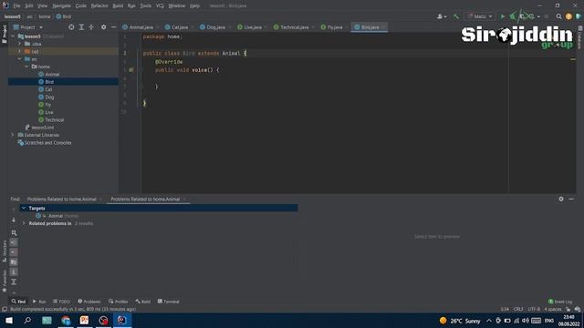Toggle group by package in Find panel
Screen dimensions: 584x328
14,252
